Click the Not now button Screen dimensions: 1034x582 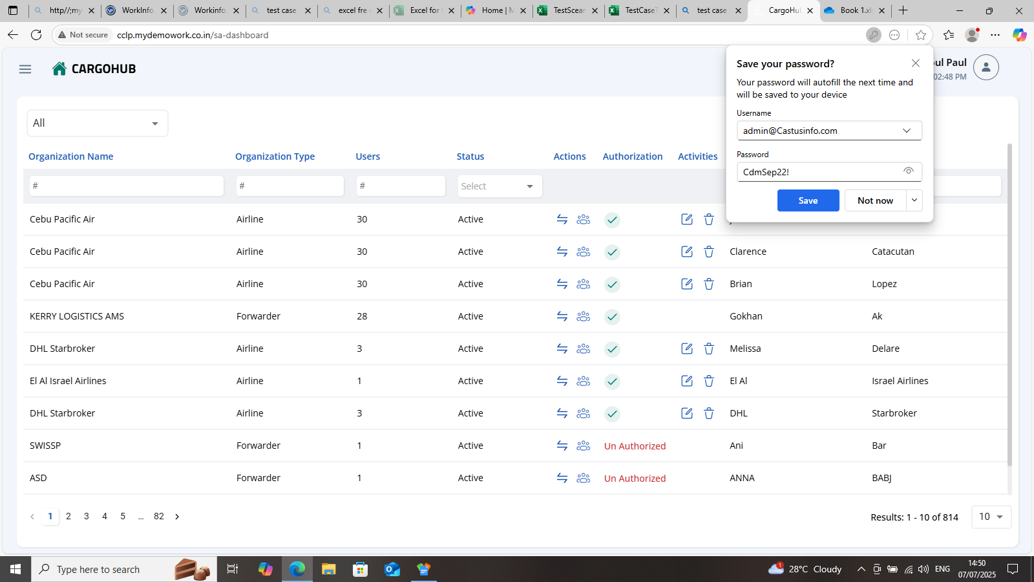875,200
